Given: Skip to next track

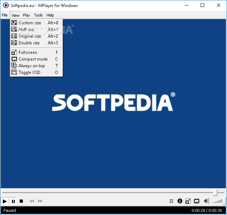Looking at the screenshot, I should click(40, 201).
